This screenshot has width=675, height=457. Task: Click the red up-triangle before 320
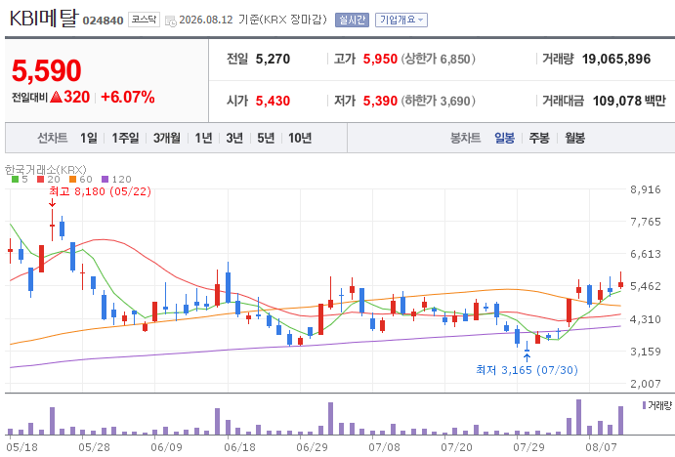coord(56,97)
